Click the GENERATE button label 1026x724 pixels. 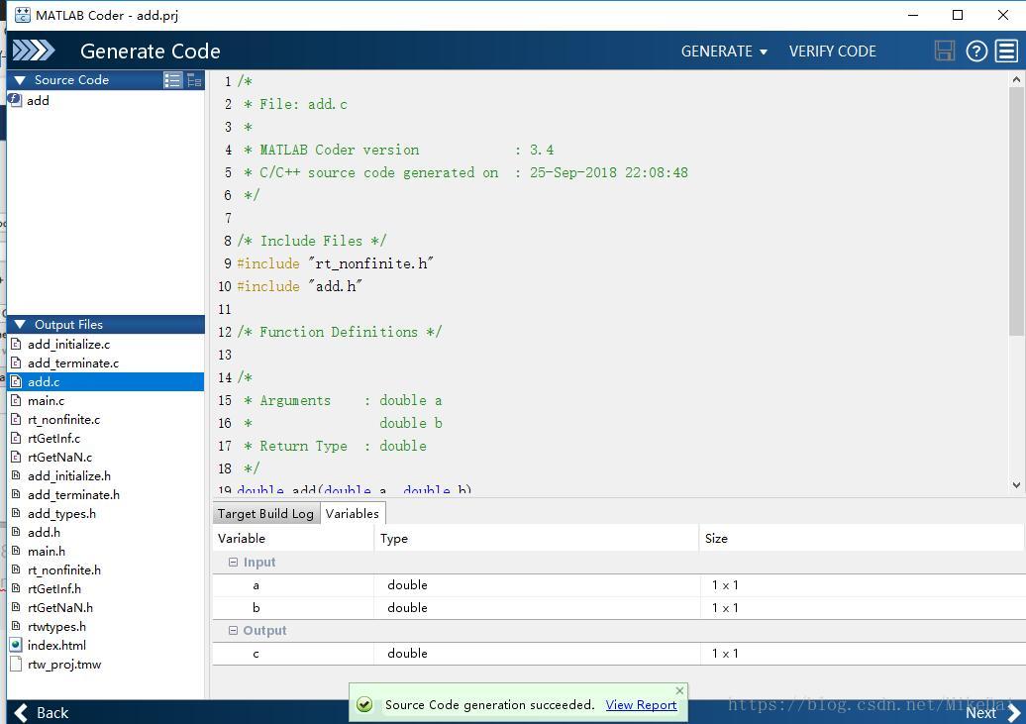pos(716,52)
